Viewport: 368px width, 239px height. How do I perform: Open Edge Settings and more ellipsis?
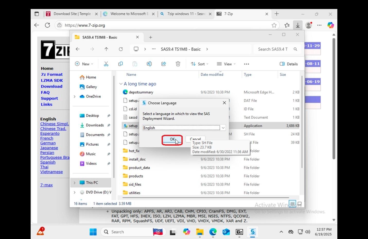319,25
